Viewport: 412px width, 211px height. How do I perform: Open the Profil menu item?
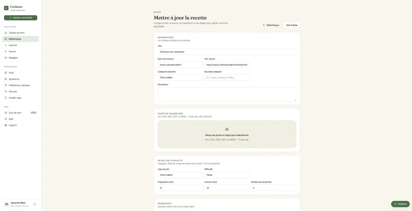pos(21,73)
